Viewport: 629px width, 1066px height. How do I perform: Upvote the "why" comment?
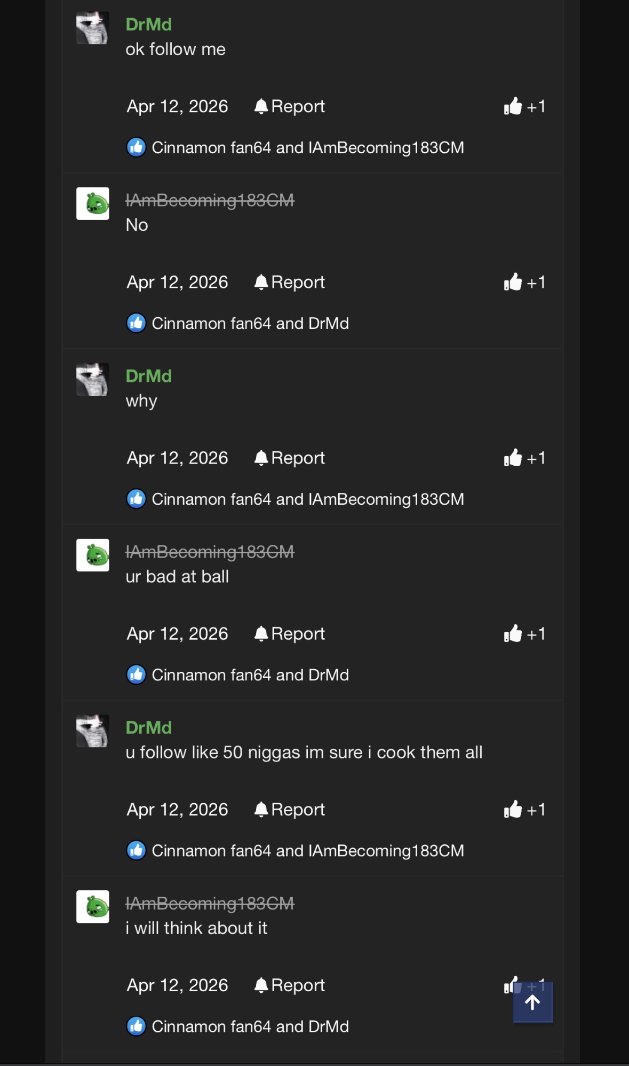[x=524, y=458]
